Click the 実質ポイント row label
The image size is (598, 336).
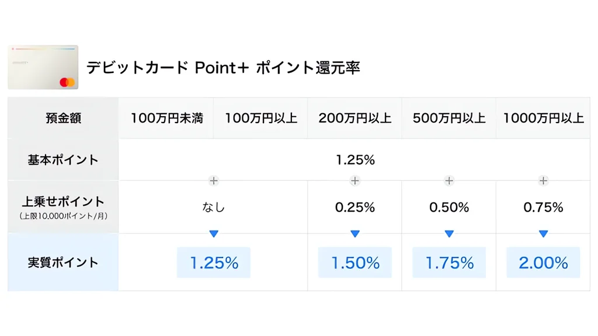[x=63, y=262]
